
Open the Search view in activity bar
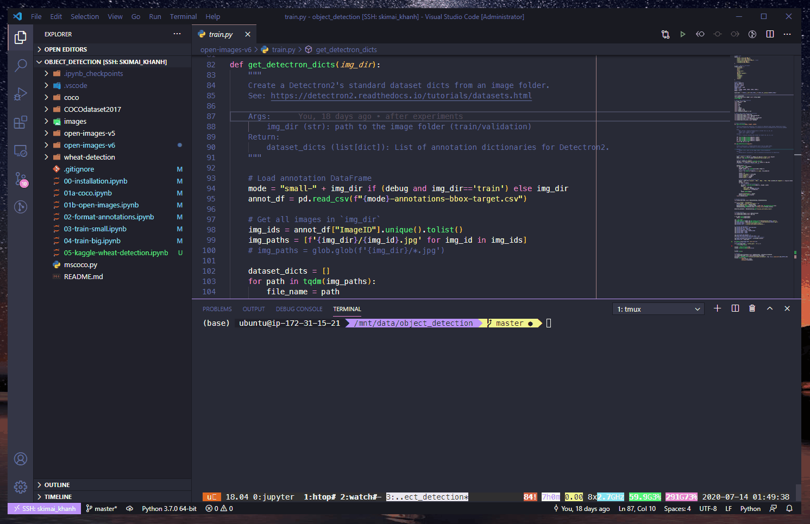coord(21,66)
